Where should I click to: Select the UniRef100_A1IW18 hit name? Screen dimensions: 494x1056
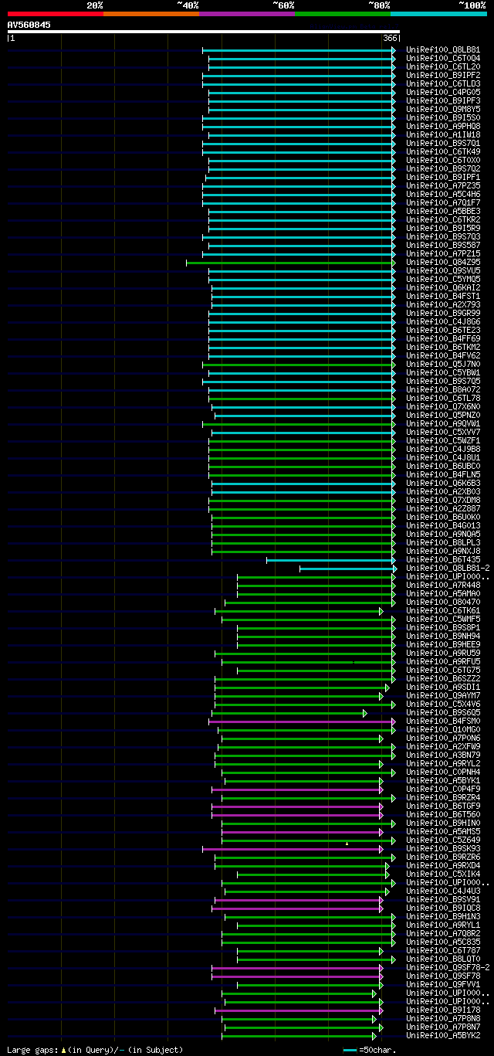[443, 135]
